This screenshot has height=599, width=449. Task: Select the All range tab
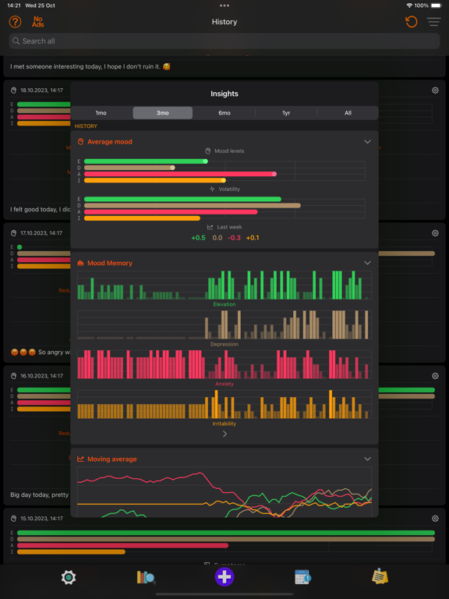click(x=348, y=113)
